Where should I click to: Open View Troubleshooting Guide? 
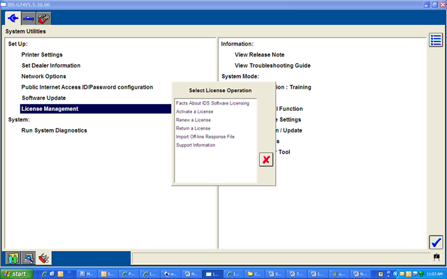(x=272, y=66)
